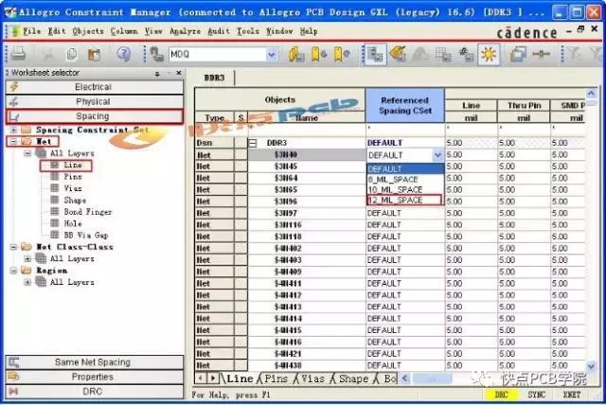Click the DRC worksheet icon
This screenshot has width=606, height=405.
click(13, 391)
